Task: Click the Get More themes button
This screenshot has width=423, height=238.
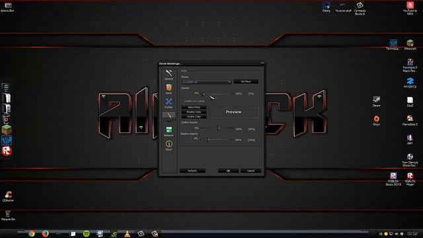Action: (x=246, y=81)
